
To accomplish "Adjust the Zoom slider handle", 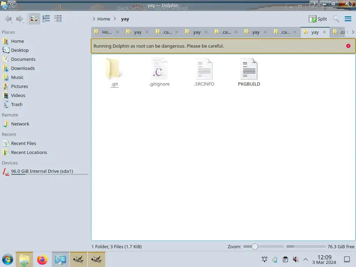I will pos(255,246).
